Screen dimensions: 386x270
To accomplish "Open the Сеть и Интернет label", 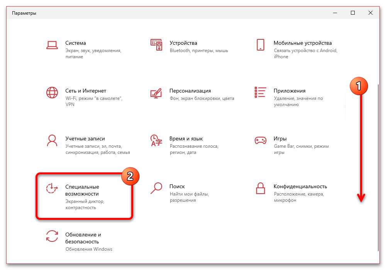I will click(x=86, y=91).
